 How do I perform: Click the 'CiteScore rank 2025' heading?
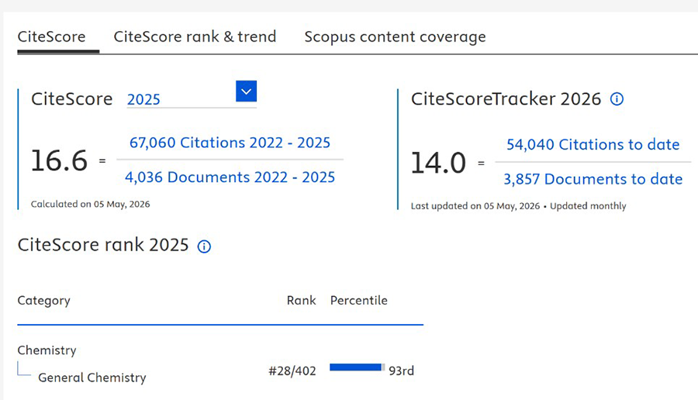103,245
